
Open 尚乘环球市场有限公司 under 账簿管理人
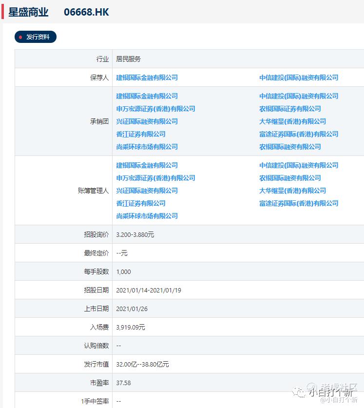tap(147, 216)
